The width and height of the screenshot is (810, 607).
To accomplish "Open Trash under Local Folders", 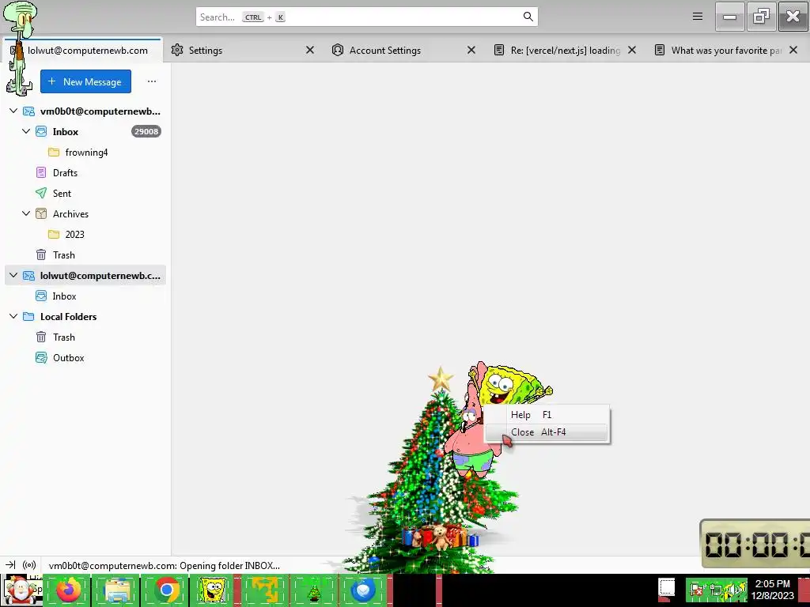I will [x=85, y=337].
